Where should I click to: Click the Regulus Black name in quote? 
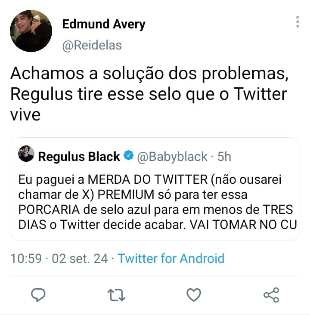[x=79, y=157]
